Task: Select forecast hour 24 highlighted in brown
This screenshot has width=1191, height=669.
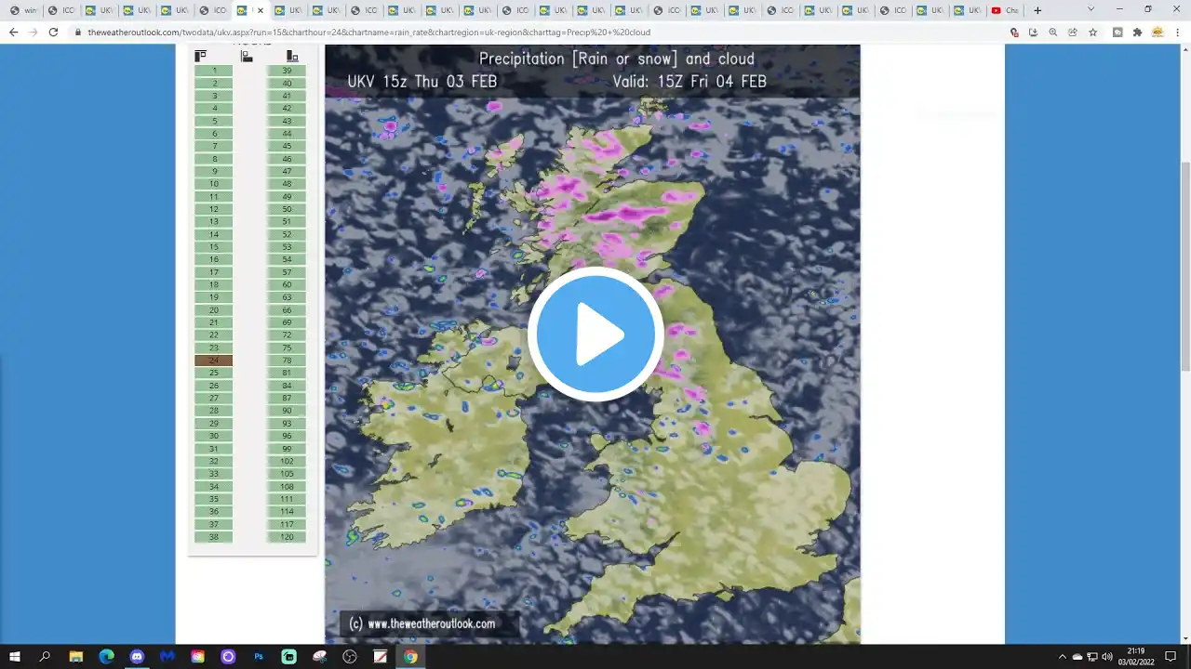Action: point(214,361)
